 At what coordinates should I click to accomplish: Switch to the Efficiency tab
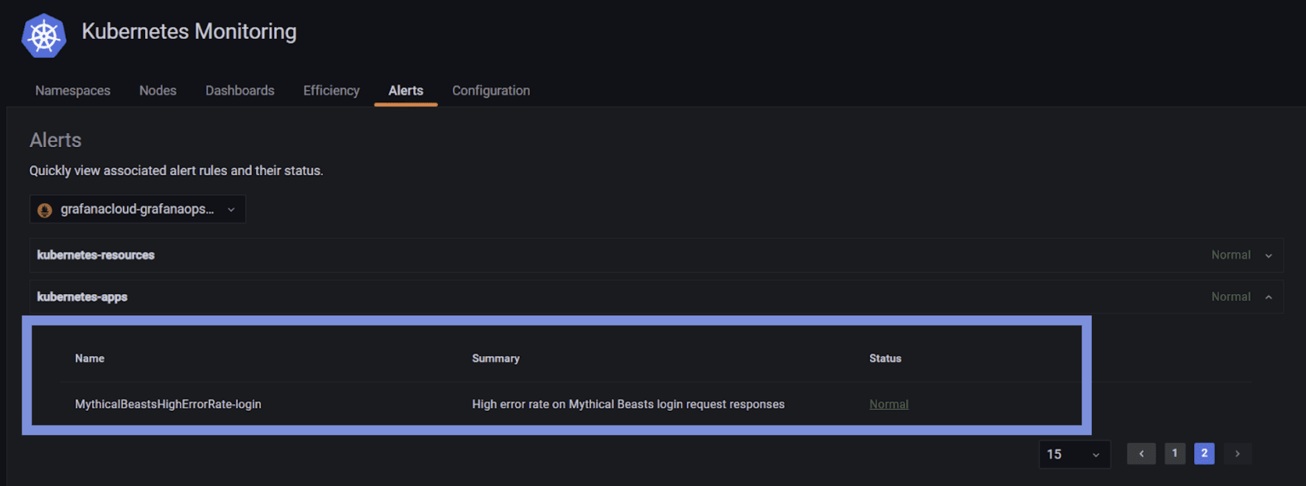[x=331, y=90]
